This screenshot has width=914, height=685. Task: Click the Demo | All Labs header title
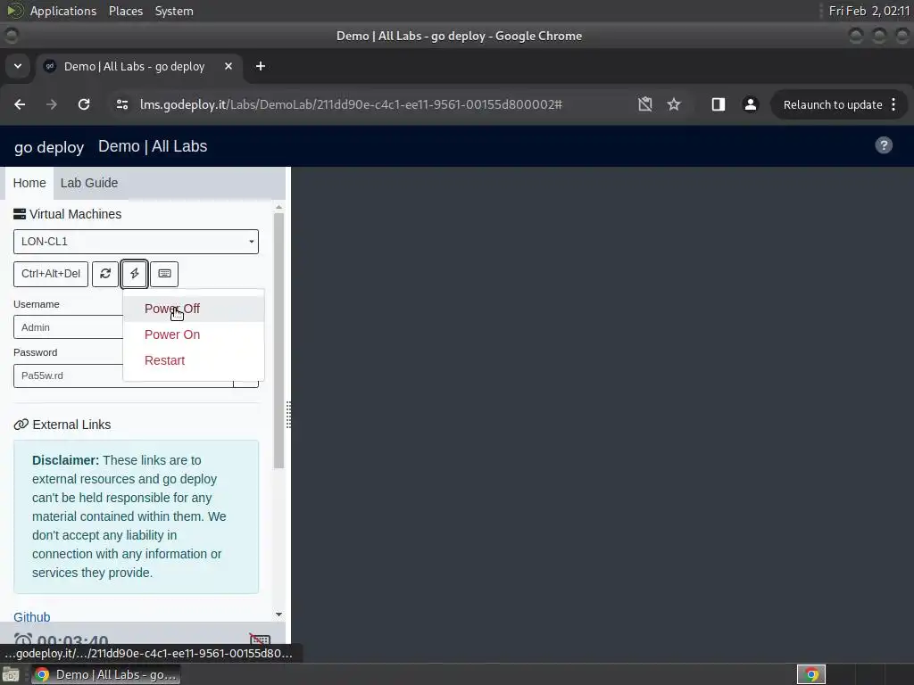point(153,146)
